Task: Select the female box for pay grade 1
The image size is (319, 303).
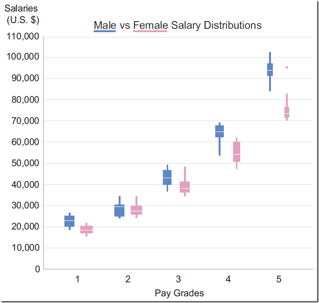Action: tap(86, 230)
